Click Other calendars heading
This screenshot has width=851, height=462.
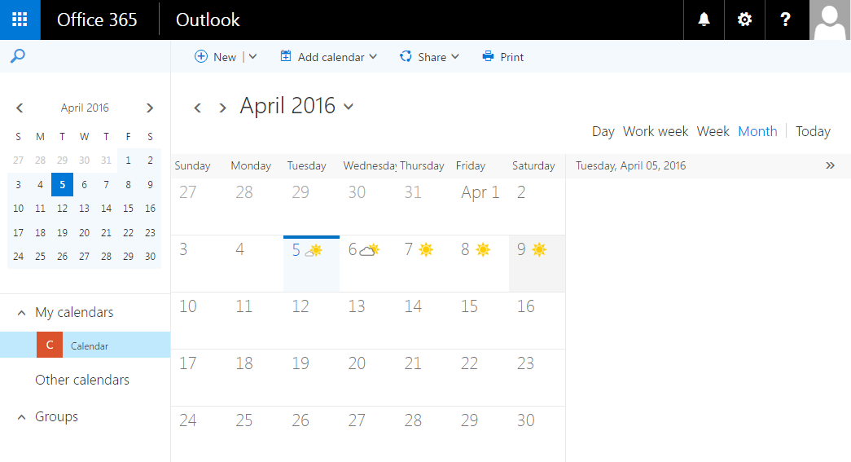pos(82,380)
